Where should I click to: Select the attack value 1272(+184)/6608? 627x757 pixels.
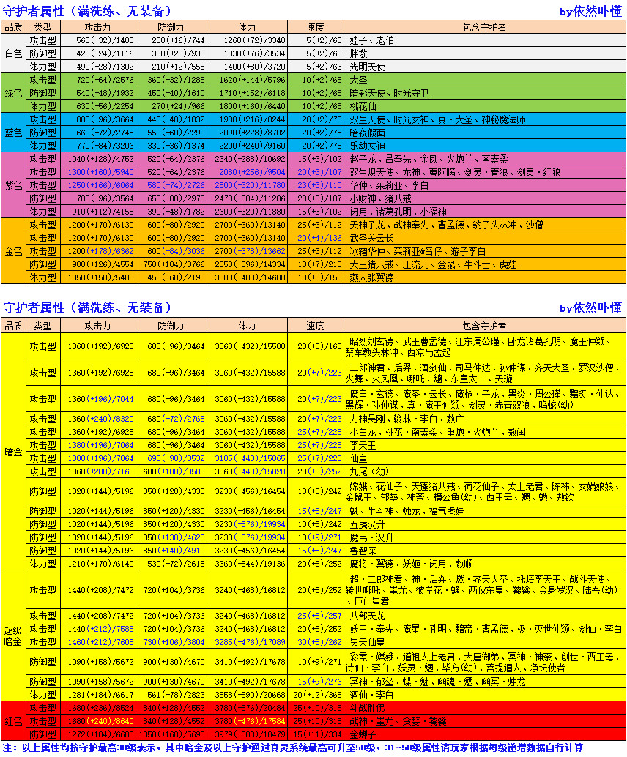(100, 734)
